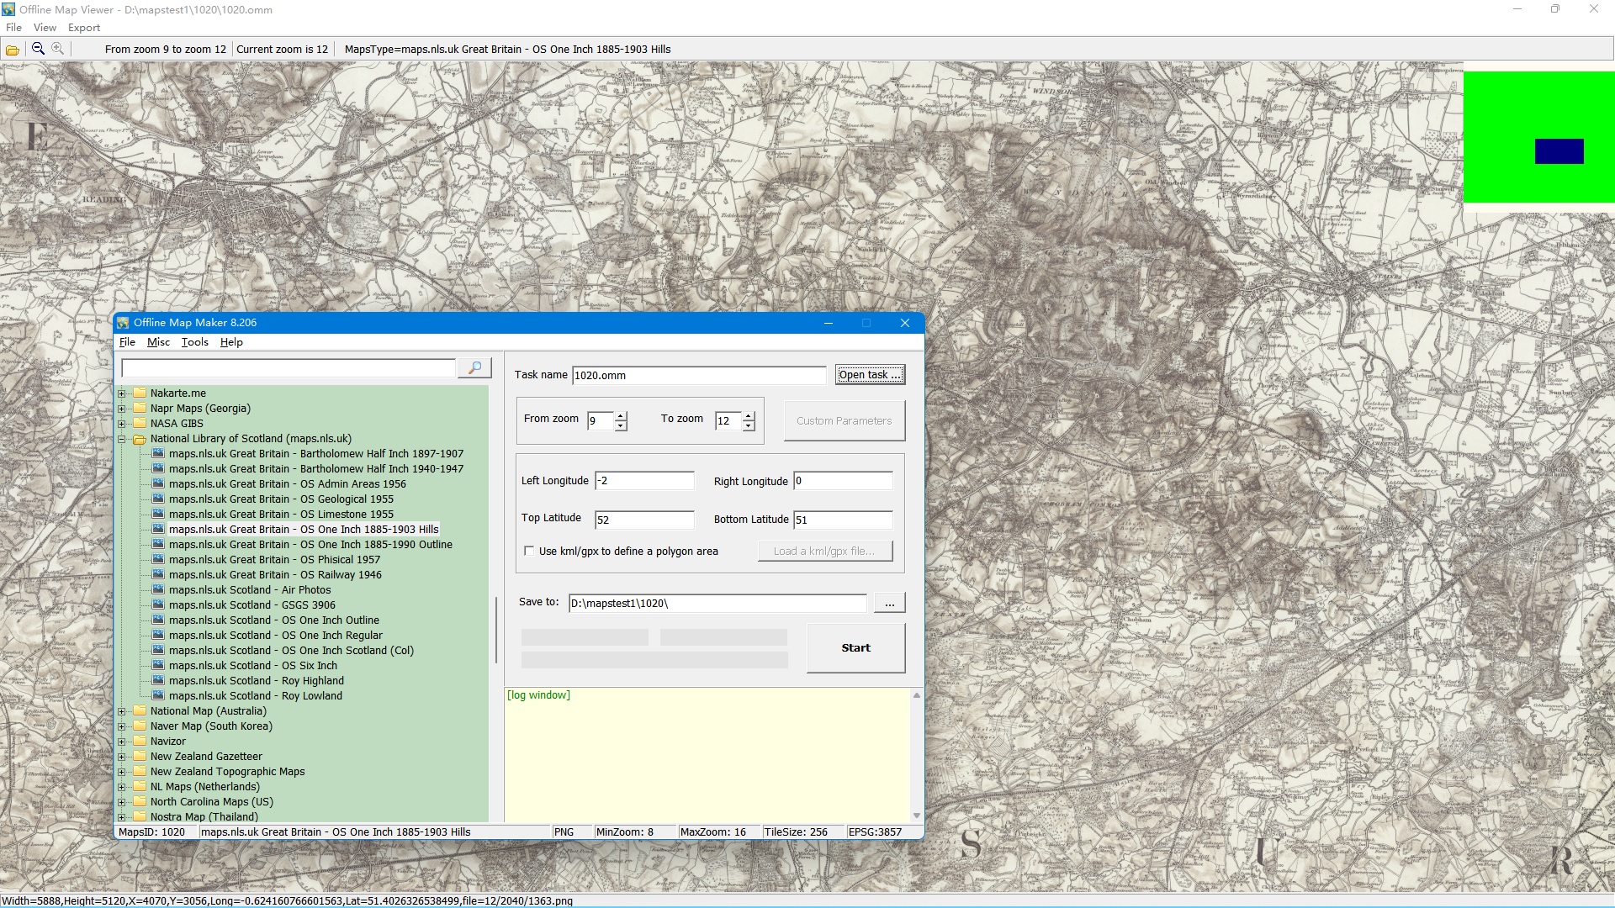This screenshot has height=908, width=1615.
Task: Decrease the To zoom value with down arrow
Action: (x=749, y=426)
